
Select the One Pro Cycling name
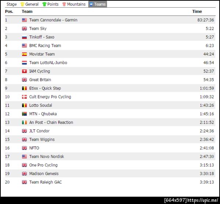(x=43, y=165)
